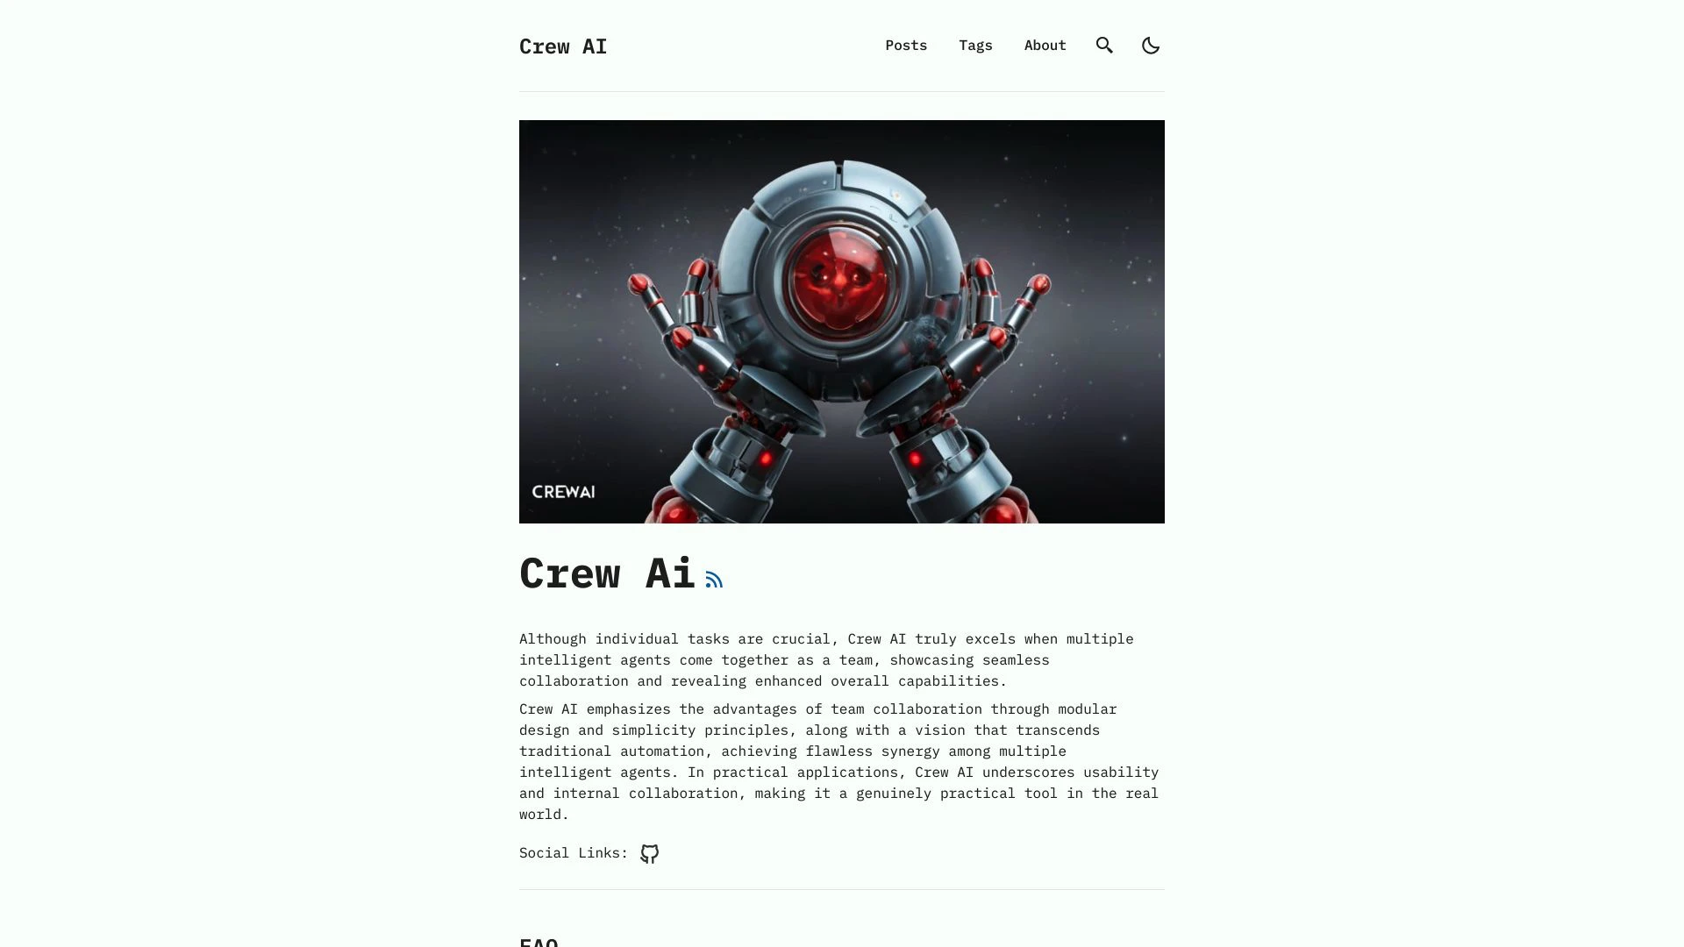Navigate to the Posts menu item
This screenshot has height=947, width=1684.
[906, 45]
